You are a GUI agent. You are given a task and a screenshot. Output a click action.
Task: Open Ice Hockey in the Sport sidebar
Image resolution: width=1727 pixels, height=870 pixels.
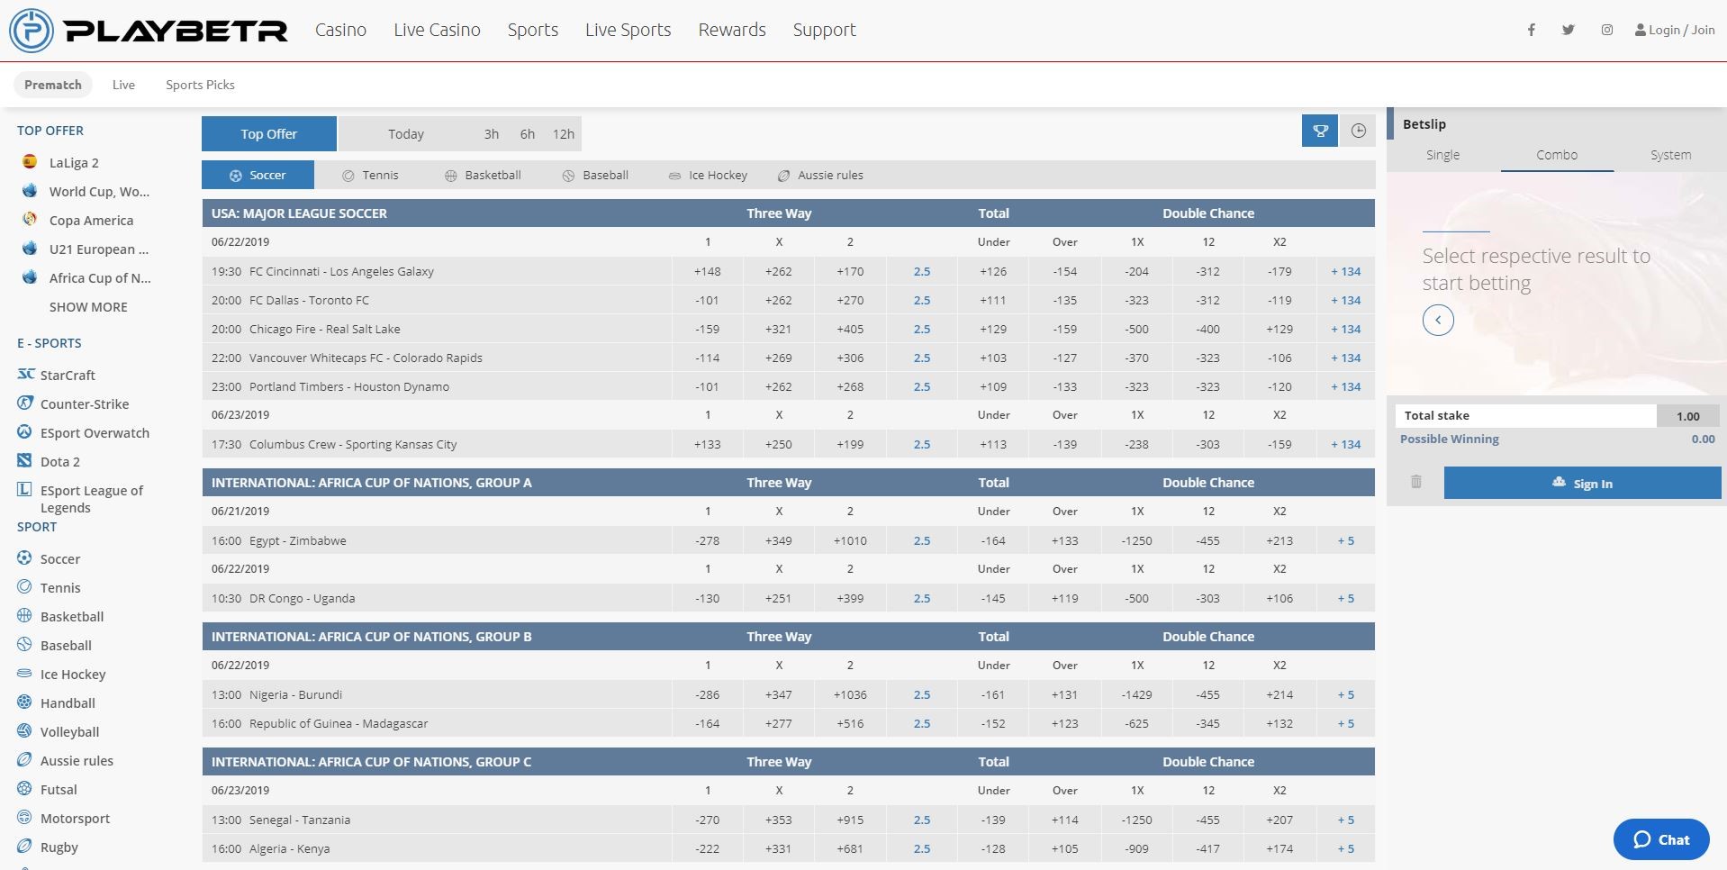tap(61, 674)
